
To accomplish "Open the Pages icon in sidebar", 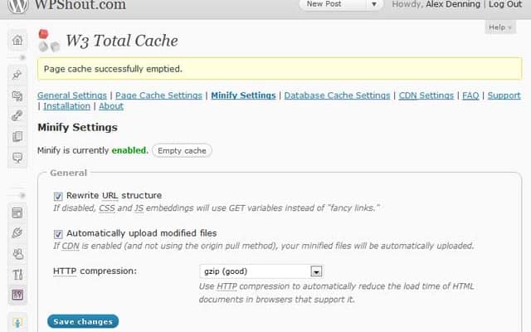I will [x=17, y=136].
